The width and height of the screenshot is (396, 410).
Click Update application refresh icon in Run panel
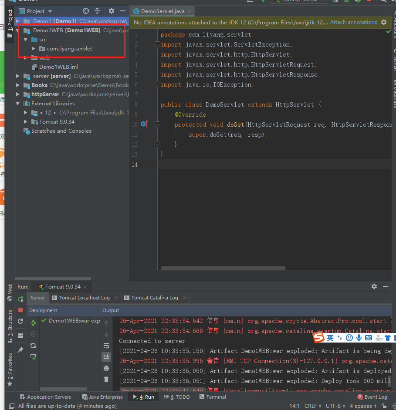pos(20,321)
